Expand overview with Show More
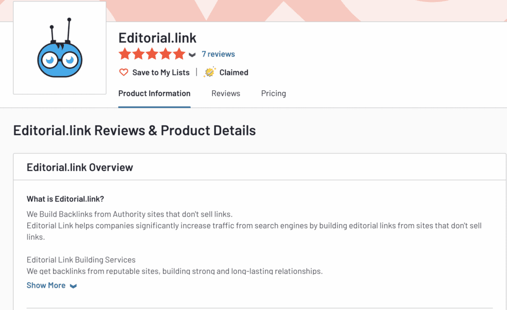 click(x=46, y=285)
